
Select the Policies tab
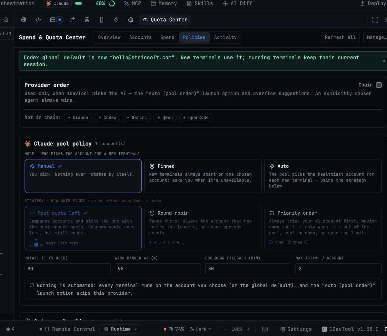194,37
